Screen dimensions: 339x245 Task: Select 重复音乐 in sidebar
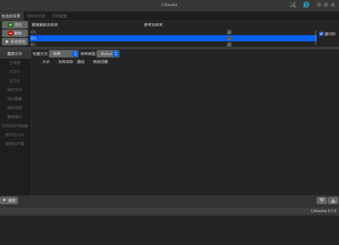click(15, 117)
